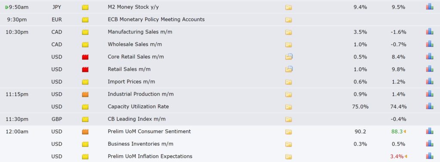Expand details folder for Import Prices m/m
Viewport: 440px width, 162px height.
pyautogui.click(x=288, y=82)
